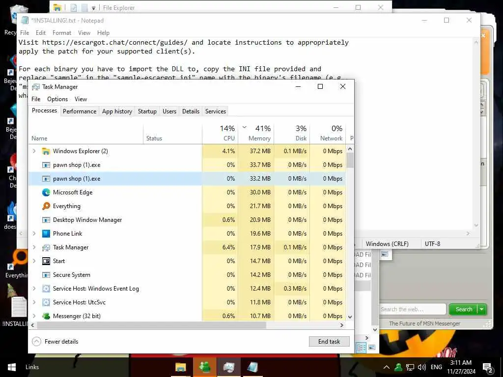Open the Services tab

[216, 111]
